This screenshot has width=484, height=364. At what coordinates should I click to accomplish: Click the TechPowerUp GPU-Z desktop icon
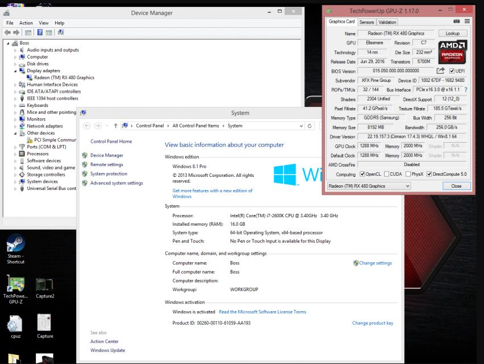click(16, 289)
